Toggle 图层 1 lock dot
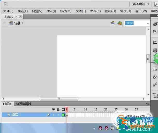The width and height of the screenshot is (158, 133). coord(58,115)
